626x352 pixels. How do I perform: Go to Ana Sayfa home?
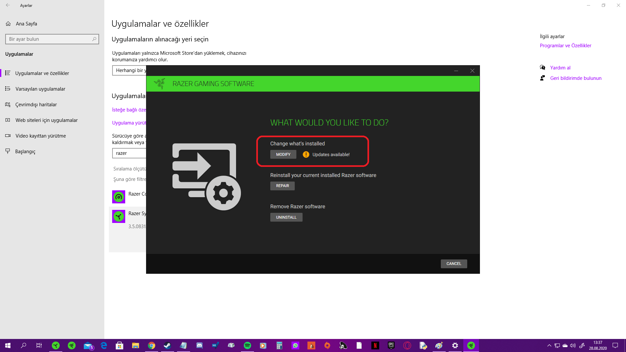coord(26,24)
